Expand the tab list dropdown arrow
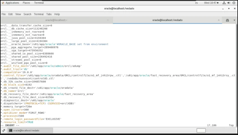This screenshot has height=135, width=238. tap(234, 20)
